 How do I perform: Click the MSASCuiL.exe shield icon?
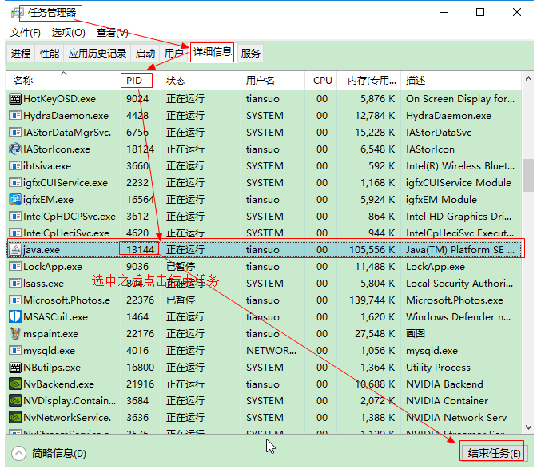pos(15,317)
